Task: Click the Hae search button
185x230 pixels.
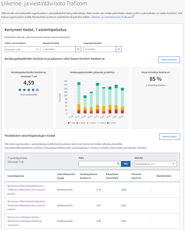Action: point(125,164)
